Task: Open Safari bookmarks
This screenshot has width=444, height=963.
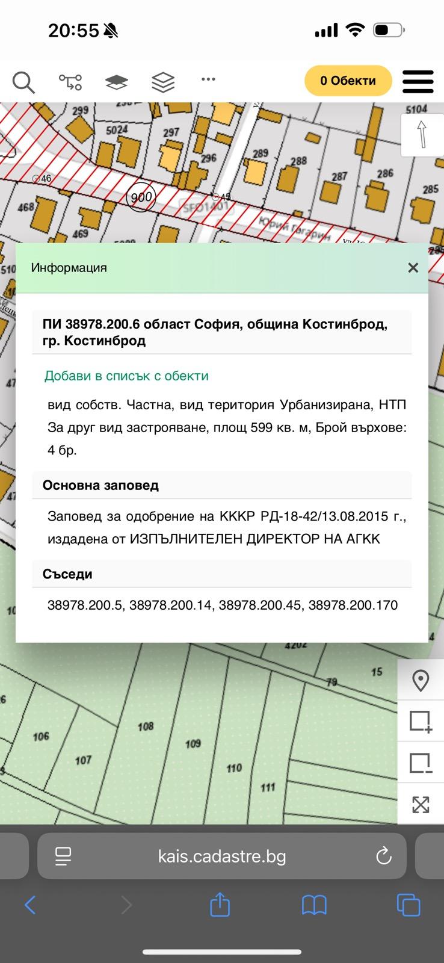Action: tap(314, 905)
